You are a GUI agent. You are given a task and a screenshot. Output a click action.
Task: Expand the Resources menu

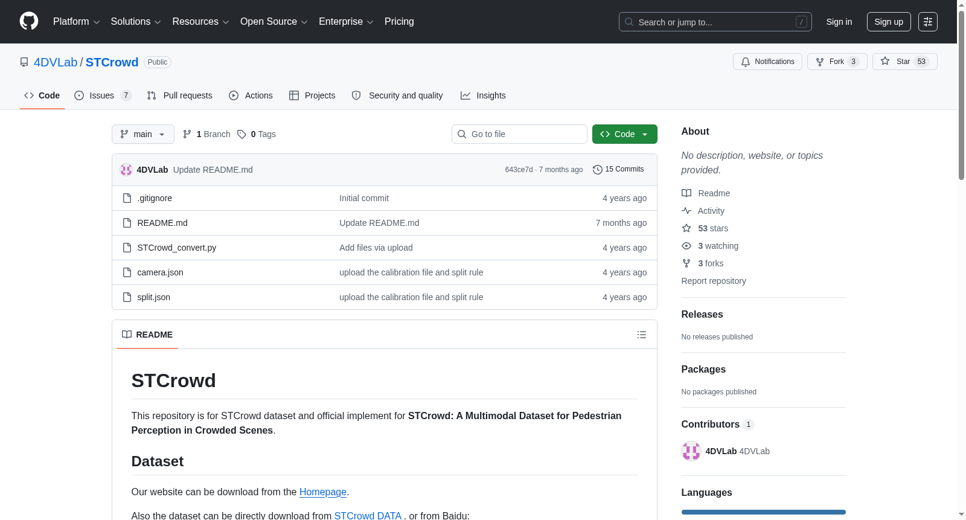click(x=200, y=22)
